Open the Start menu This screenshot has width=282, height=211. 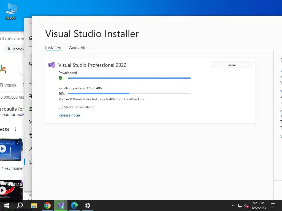[7, 206]
